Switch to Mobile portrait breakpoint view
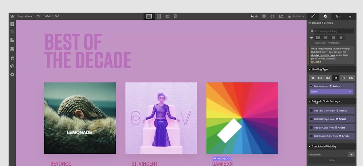Image resolution: width=363 pixels, height=166 pixels. pyautogui.click(x=175, y=16)
